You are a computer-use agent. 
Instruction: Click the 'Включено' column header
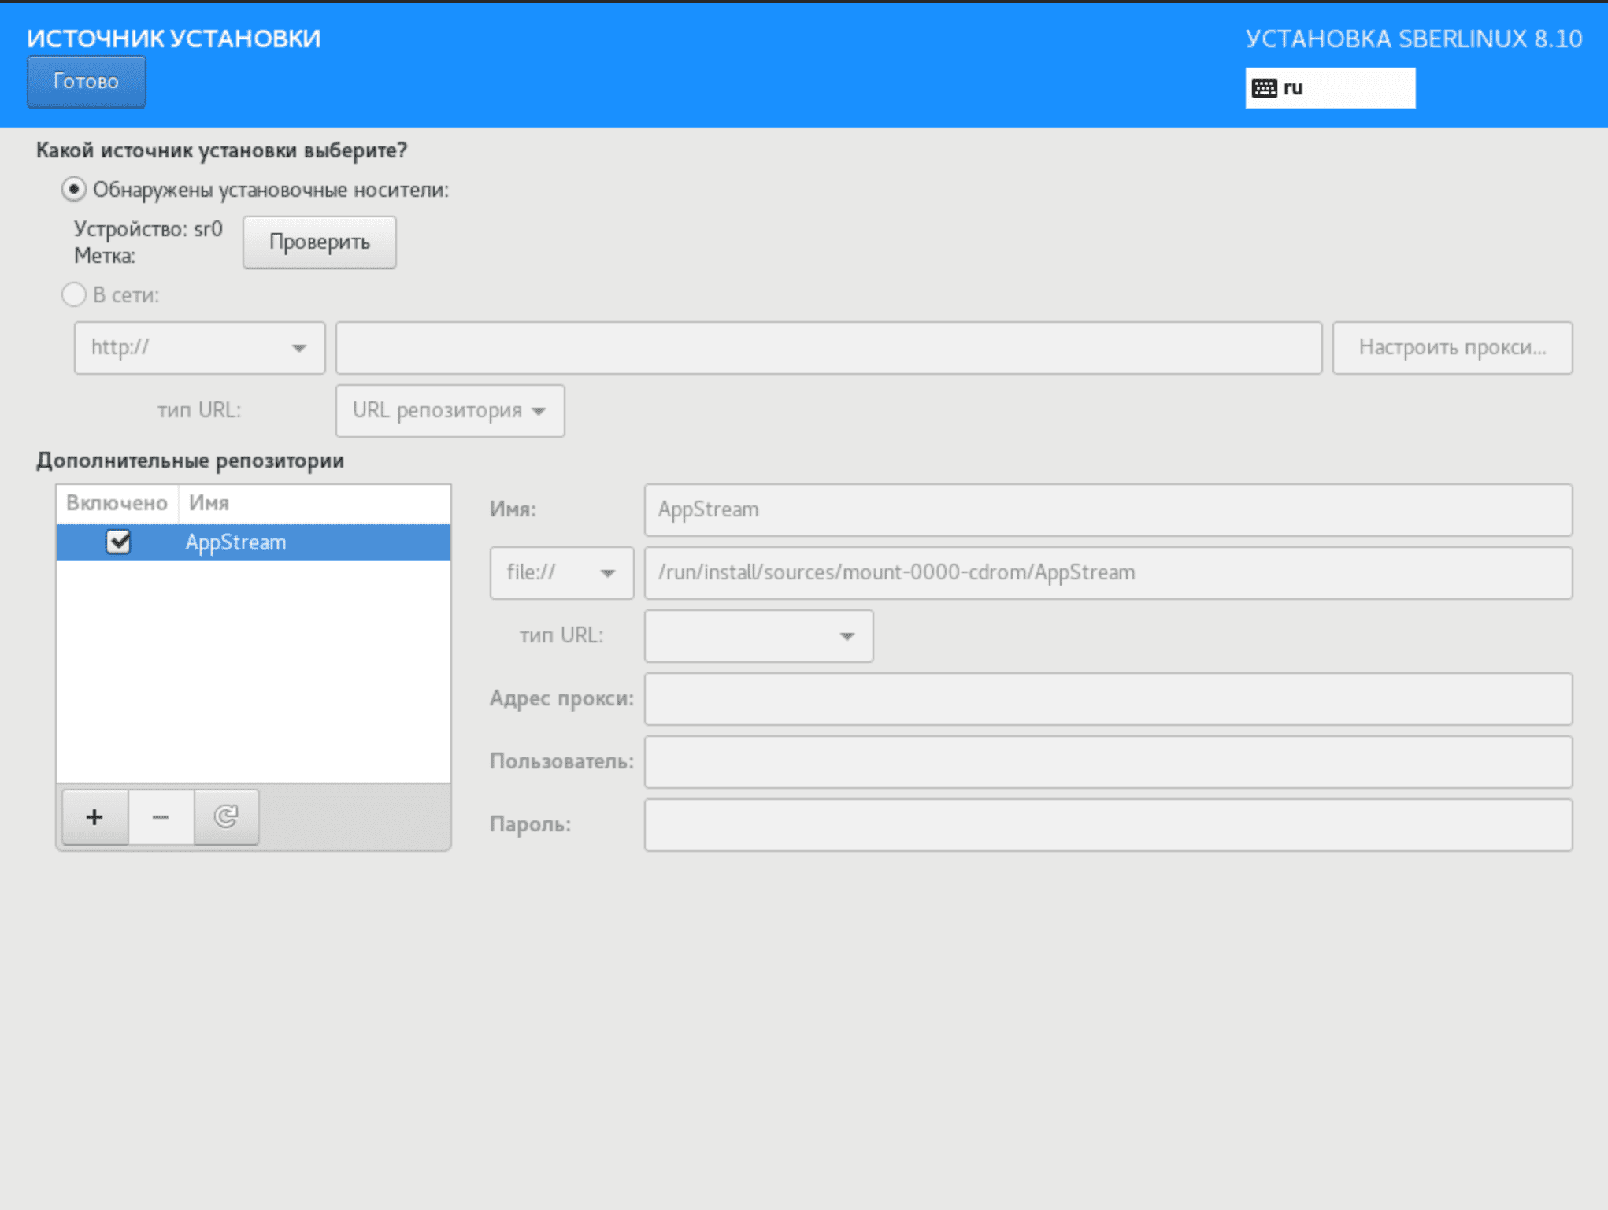coord(117,503)
